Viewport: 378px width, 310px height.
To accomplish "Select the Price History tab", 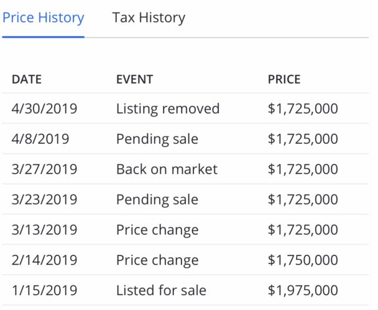I will click(43, 18).
